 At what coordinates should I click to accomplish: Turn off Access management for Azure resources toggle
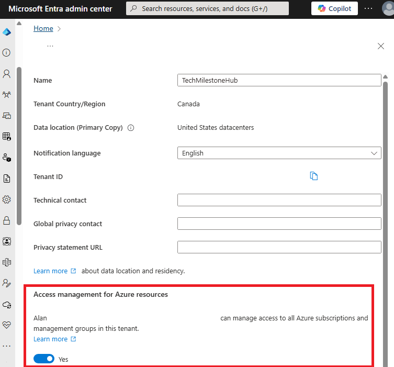pos(44,359)
